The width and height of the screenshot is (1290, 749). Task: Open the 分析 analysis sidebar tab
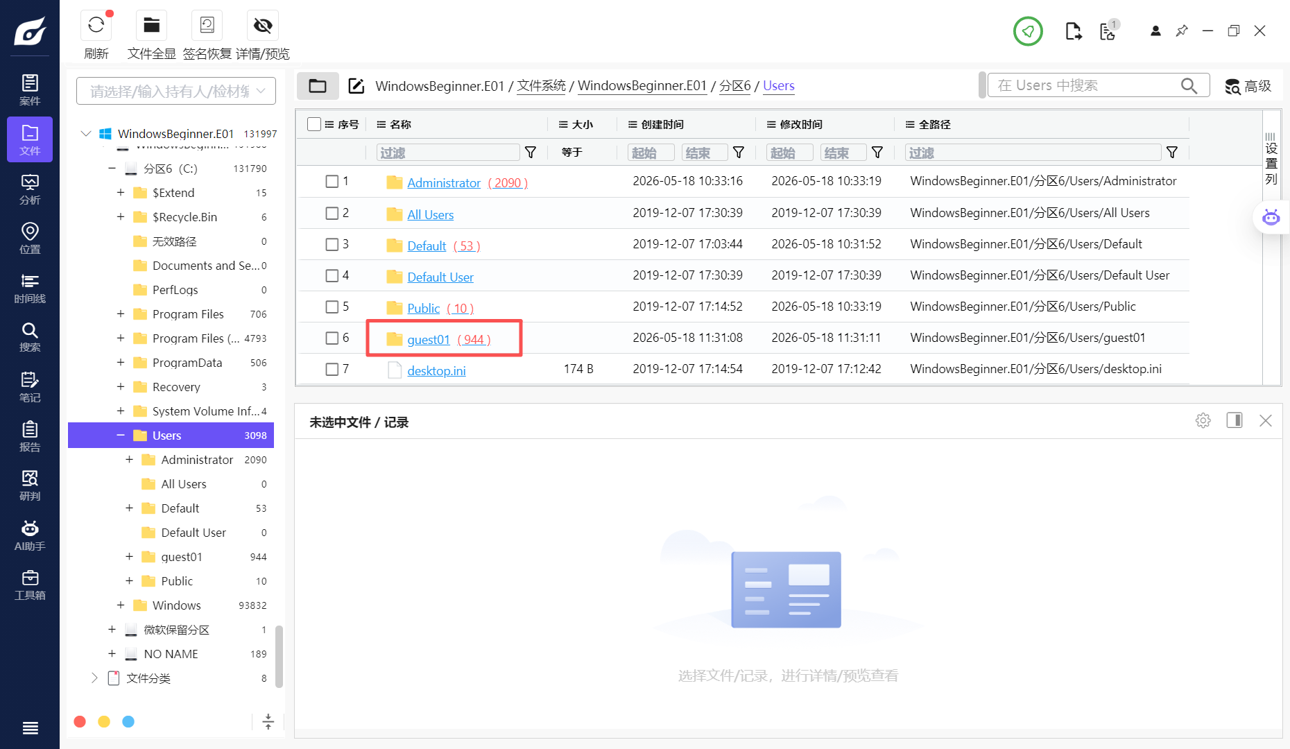click(30, 189)
